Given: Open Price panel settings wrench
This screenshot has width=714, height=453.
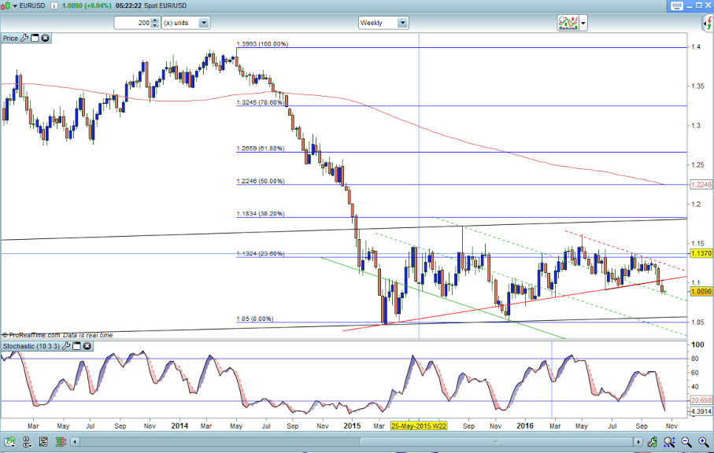Looking at the screenshot, I should [x=24, y=38].
